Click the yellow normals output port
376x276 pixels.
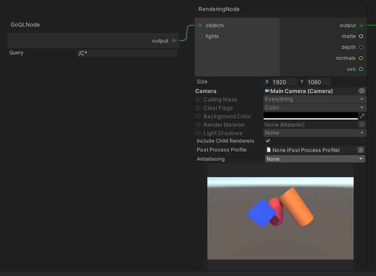point(361,58)
